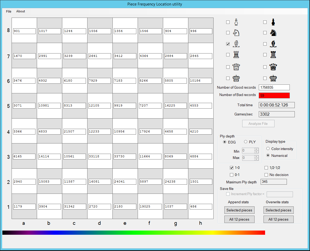Append stats for Selected pieces
This screenshot has height=251, width=310.
(x=239, y=210)
